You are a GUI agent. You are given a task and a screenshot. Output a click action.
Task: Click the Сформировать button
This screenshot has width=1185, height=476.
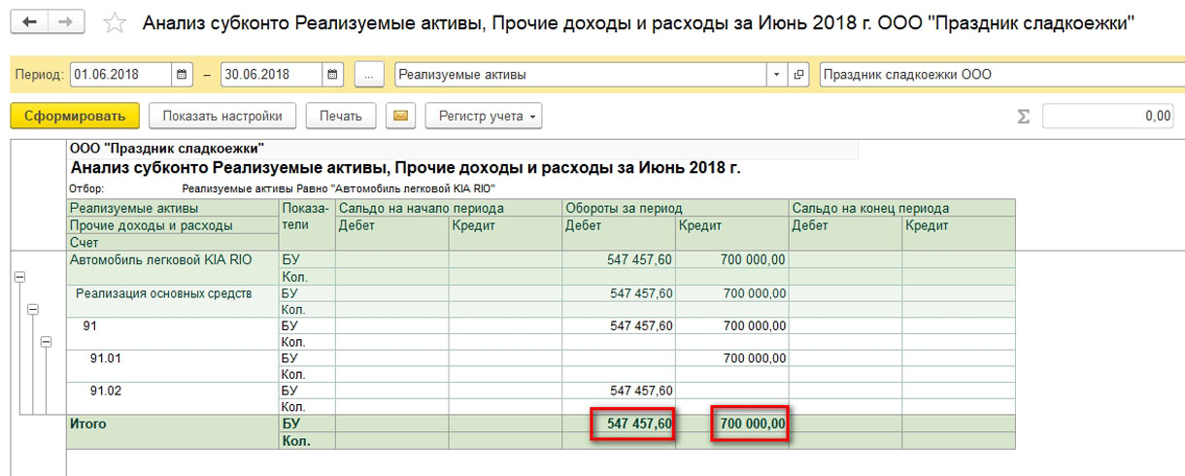(75, 117)
